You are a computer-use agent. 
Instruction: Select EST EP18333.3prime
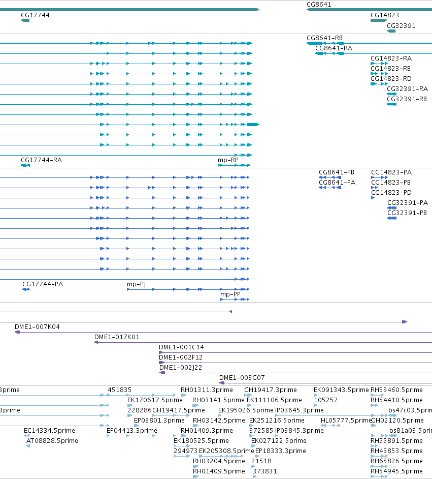tap(281, 451)
